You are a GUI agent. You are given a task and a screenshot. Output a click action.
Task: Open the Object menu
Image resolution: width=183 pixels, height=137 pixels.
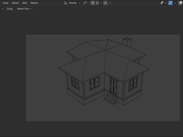coord(34,3)
